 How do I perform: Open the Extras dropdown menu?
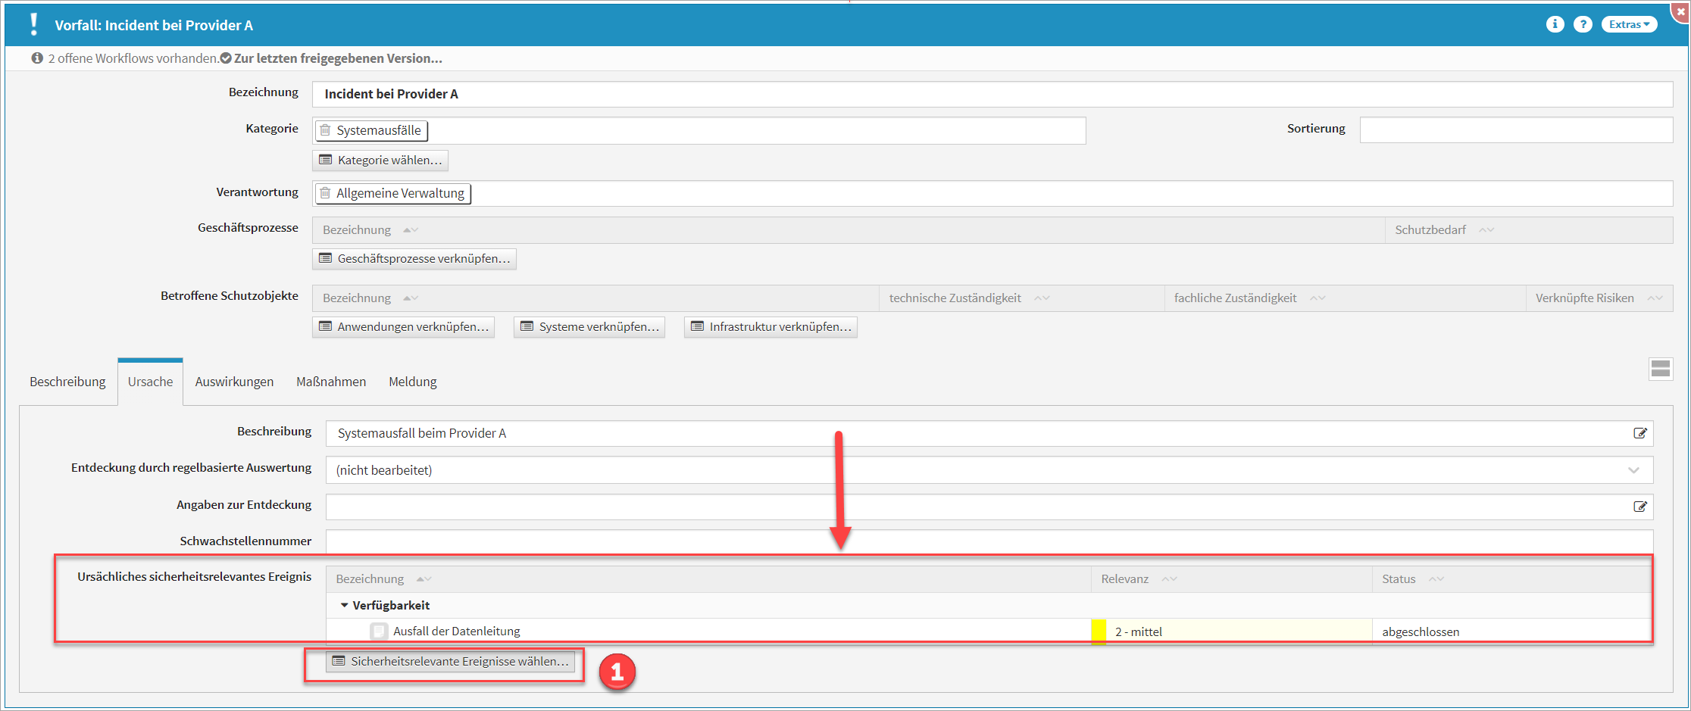click(x=1629, y=24)
